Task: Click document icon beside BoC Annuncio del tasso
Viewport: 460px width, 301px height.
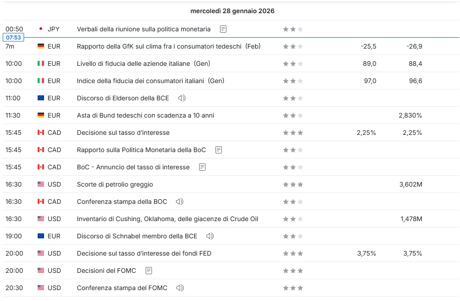Action: [202, 167]
